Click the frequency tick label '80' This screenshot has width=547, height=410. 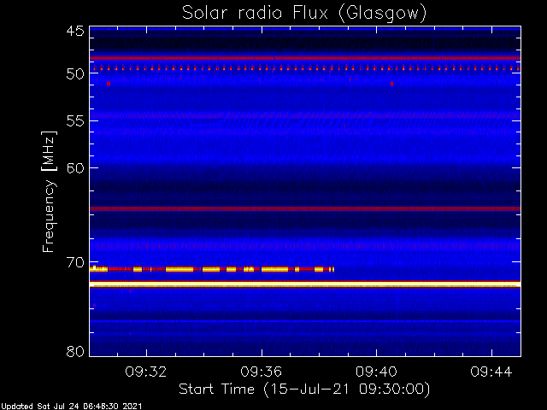75,351
